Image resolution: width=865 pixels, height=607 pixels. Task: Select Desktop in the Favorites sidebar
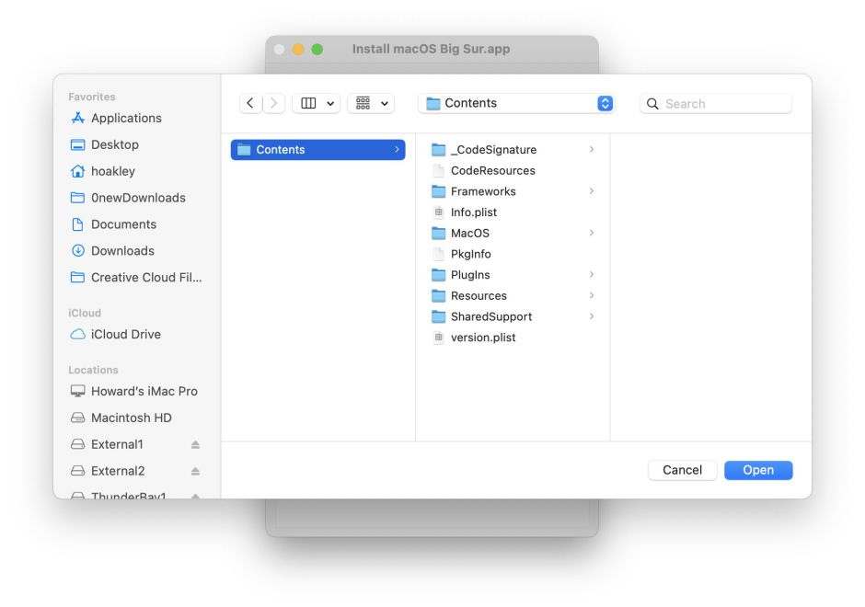click(115, 144)
